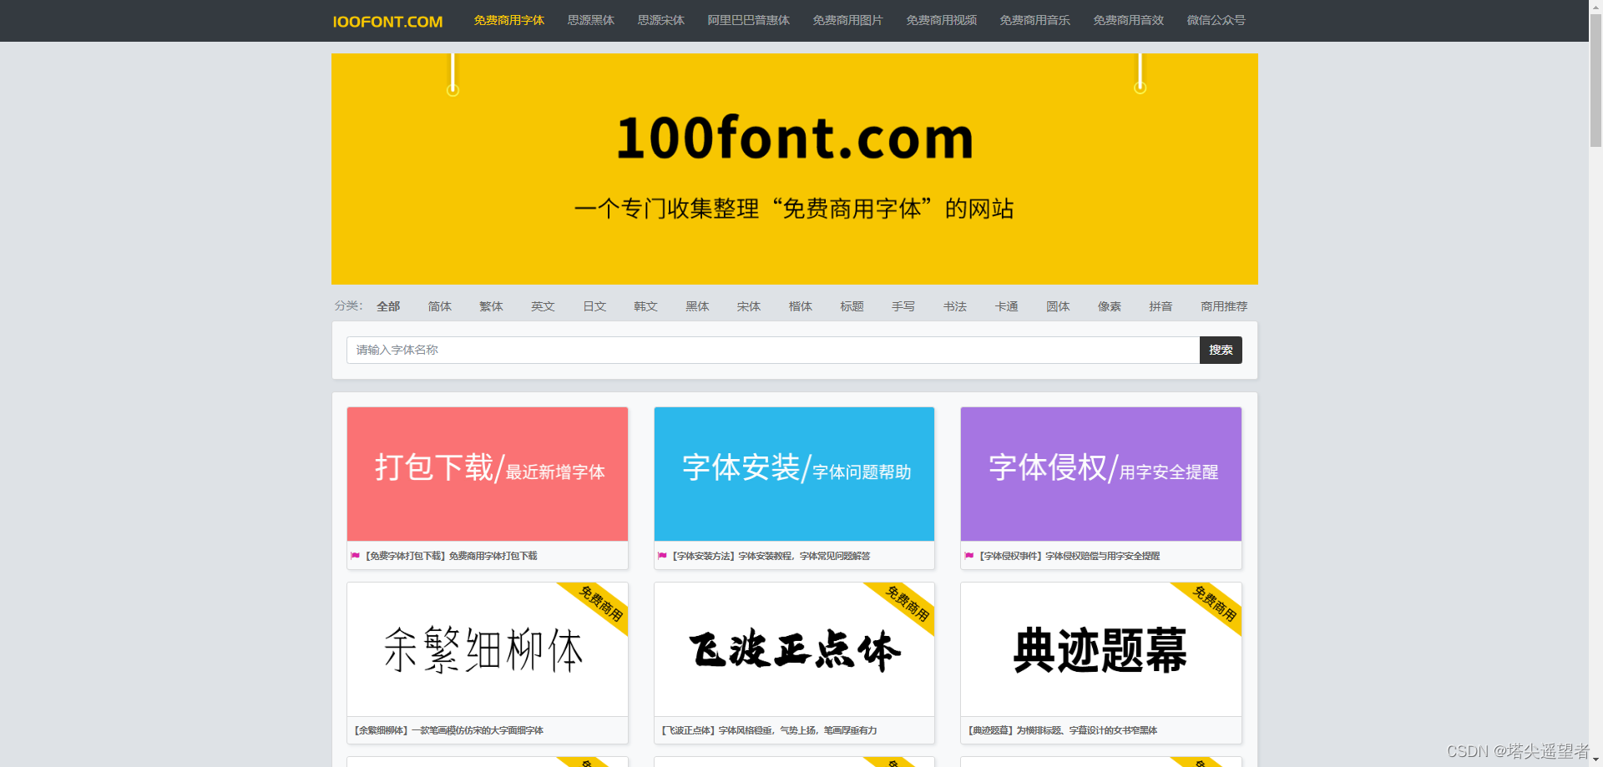This screenshot has width=1603, height=767.
Task: Click the 搜索 search button
Action: (1221, 350)
